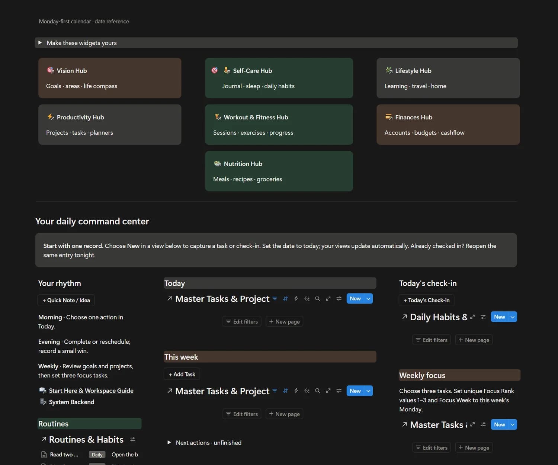Click Edit filters under This week view
Screen dimensions: 558x465
[x=242, y=414]
